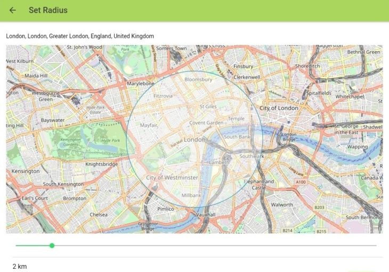Click 'Covent Garden' on the map
This screenshot has height=272, width=389.
point(206,123)
